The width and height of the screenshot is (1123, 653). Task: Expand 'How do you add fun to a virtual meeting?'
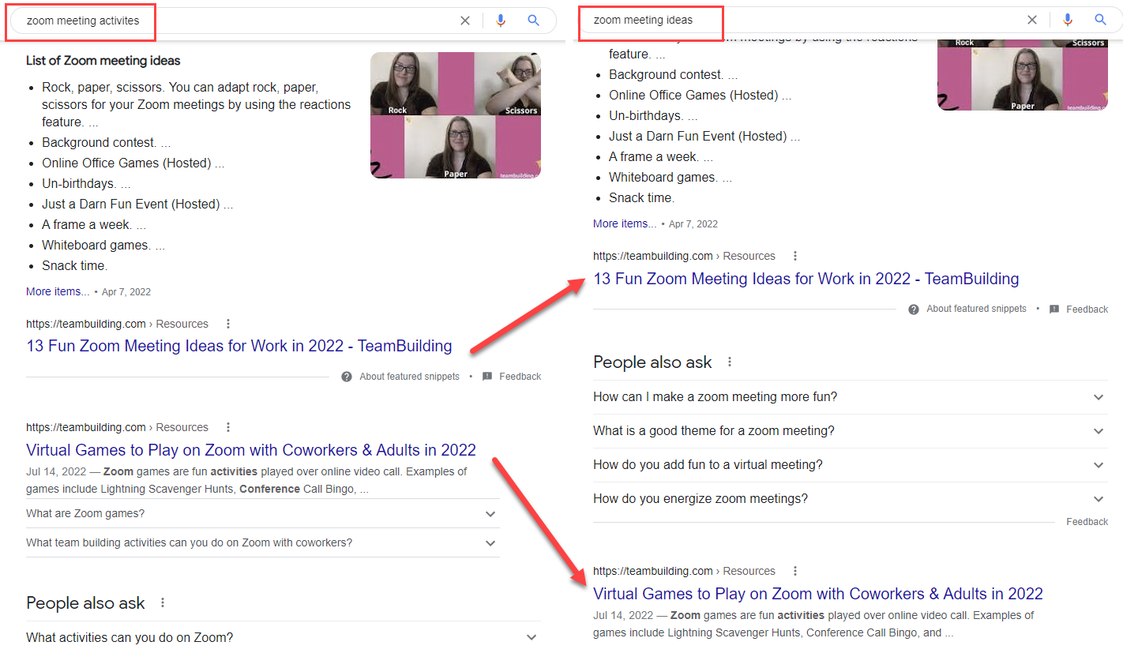[851, 465]
